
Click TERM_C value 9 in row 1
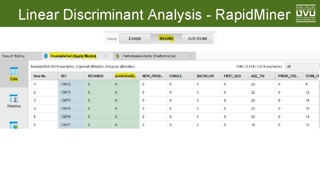[311, 84]
